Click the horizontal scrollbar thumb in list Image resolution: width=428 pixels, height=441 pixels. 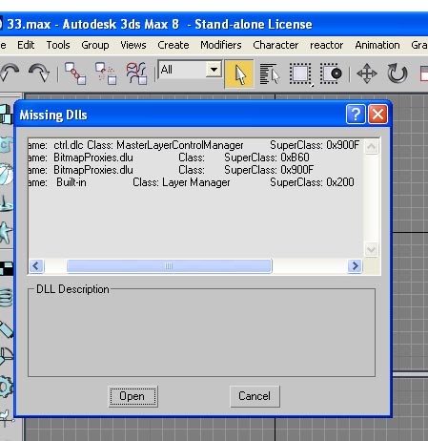point(170,266)
